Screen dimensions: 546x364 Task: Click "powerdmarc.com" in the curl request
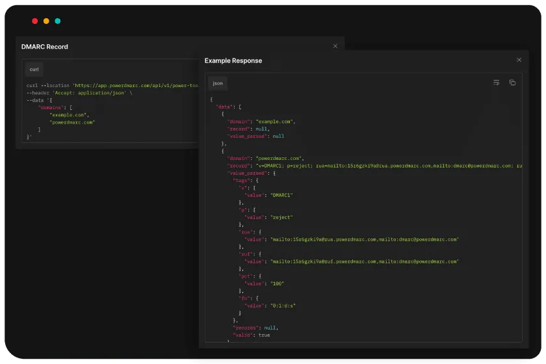72,122
